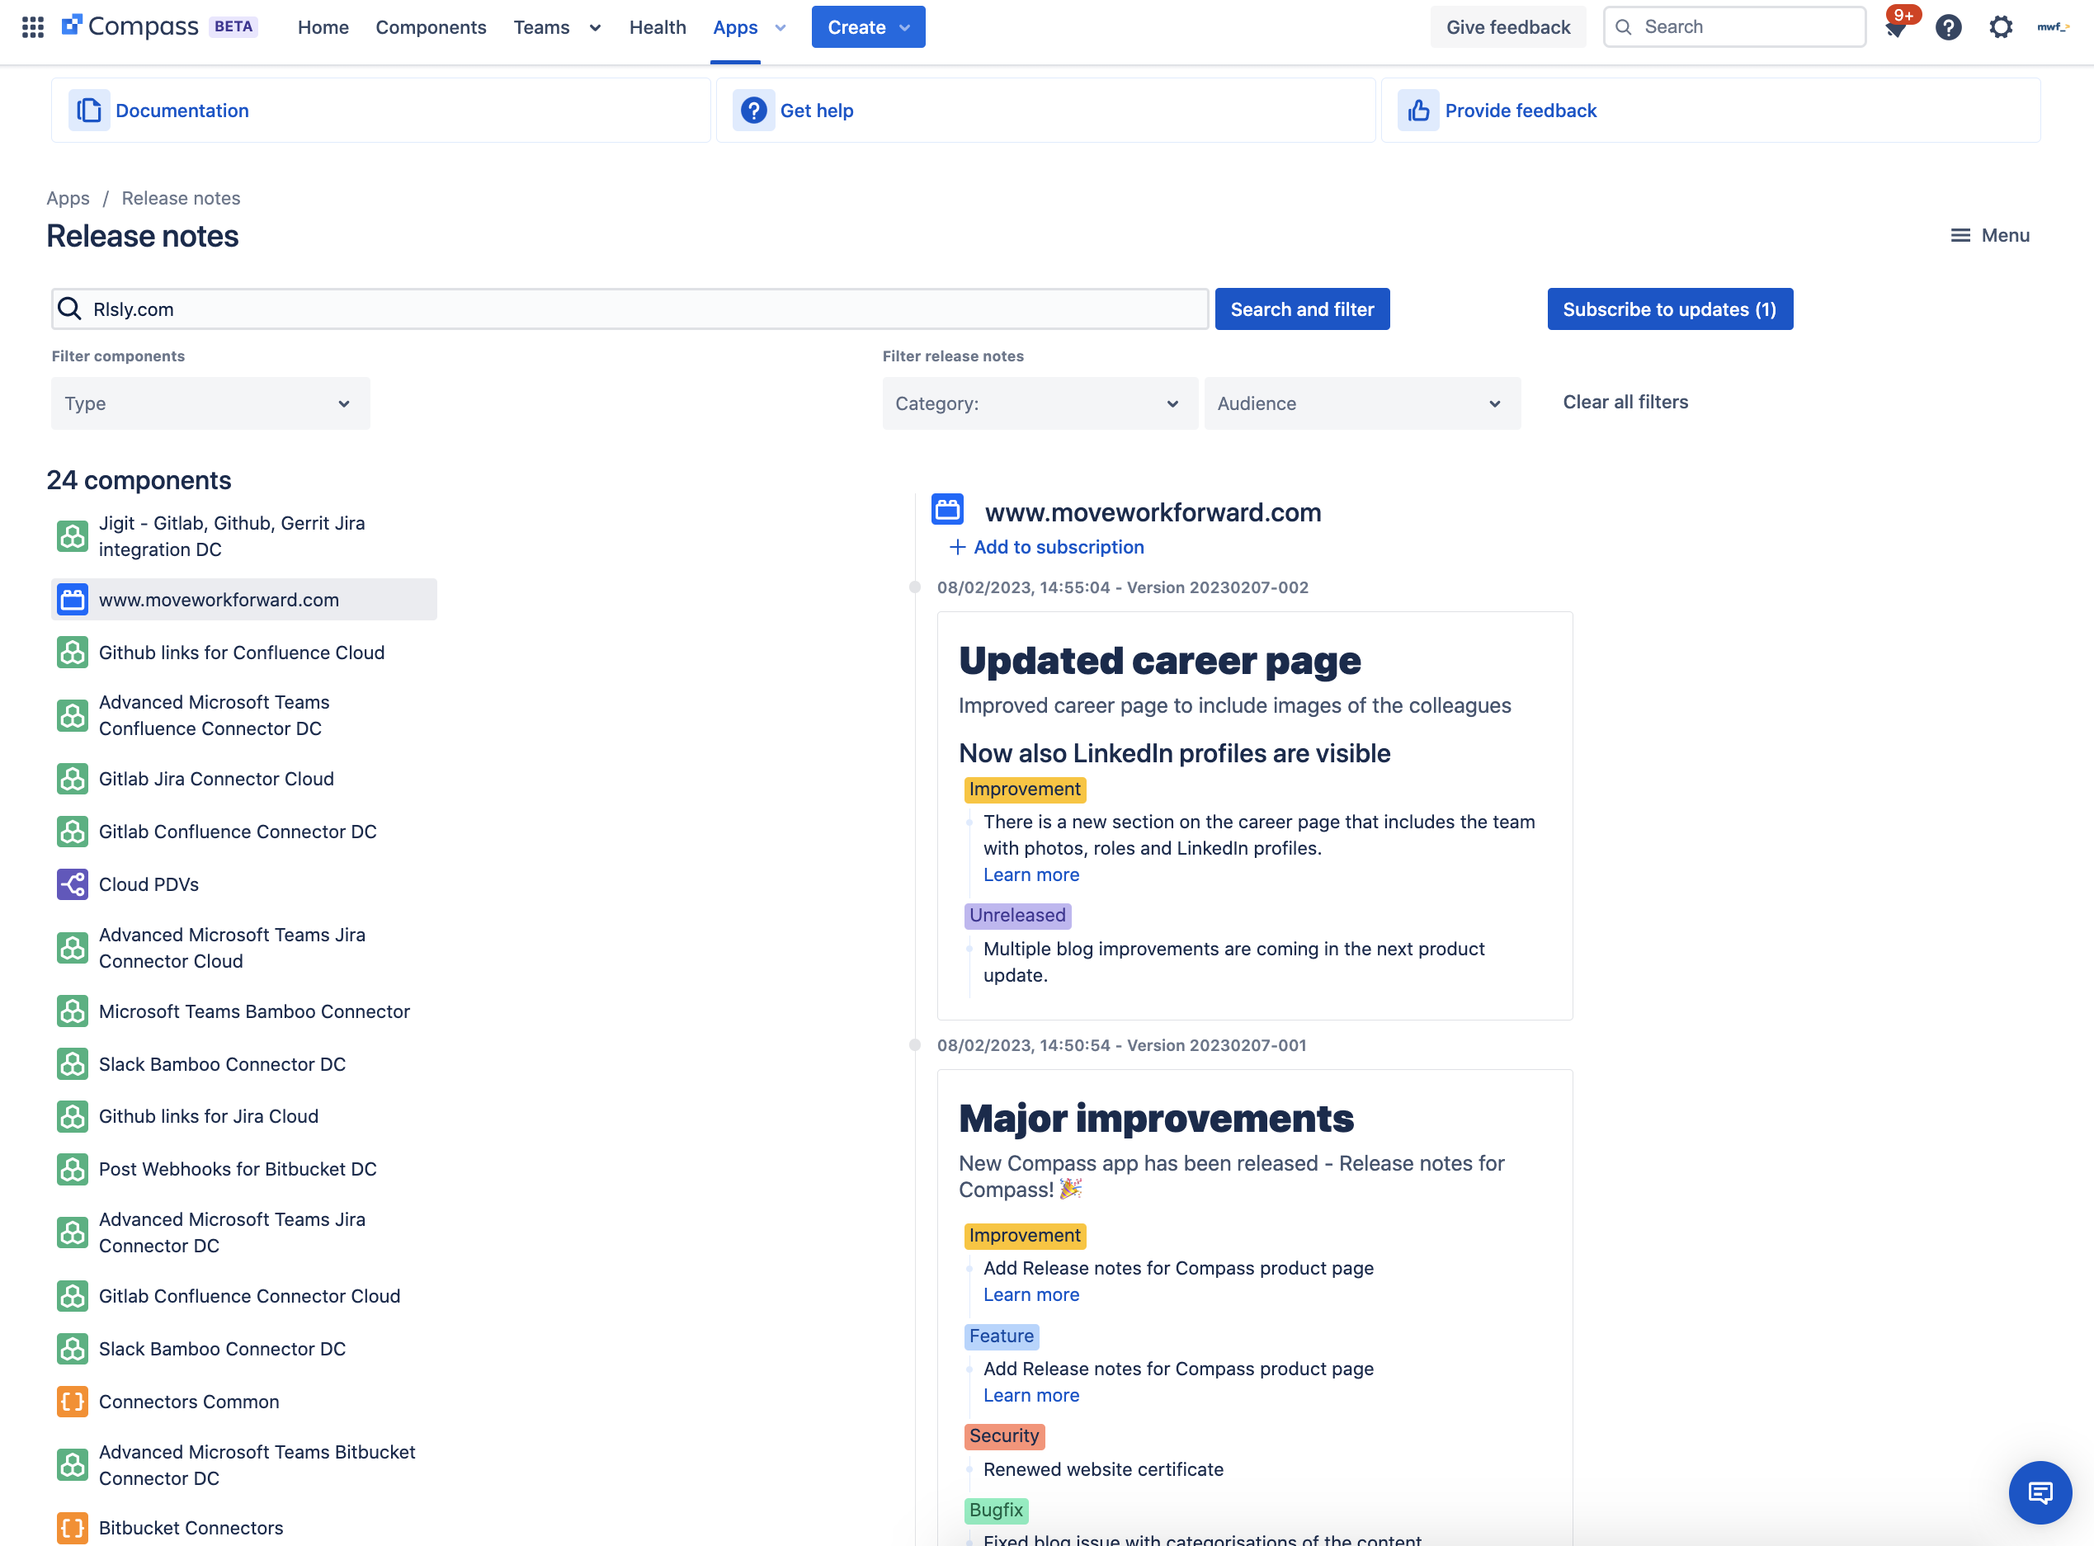Viewport: 2094px width, 1546px height.
Task: Go to the Components nav item
Action: [431, 27]
